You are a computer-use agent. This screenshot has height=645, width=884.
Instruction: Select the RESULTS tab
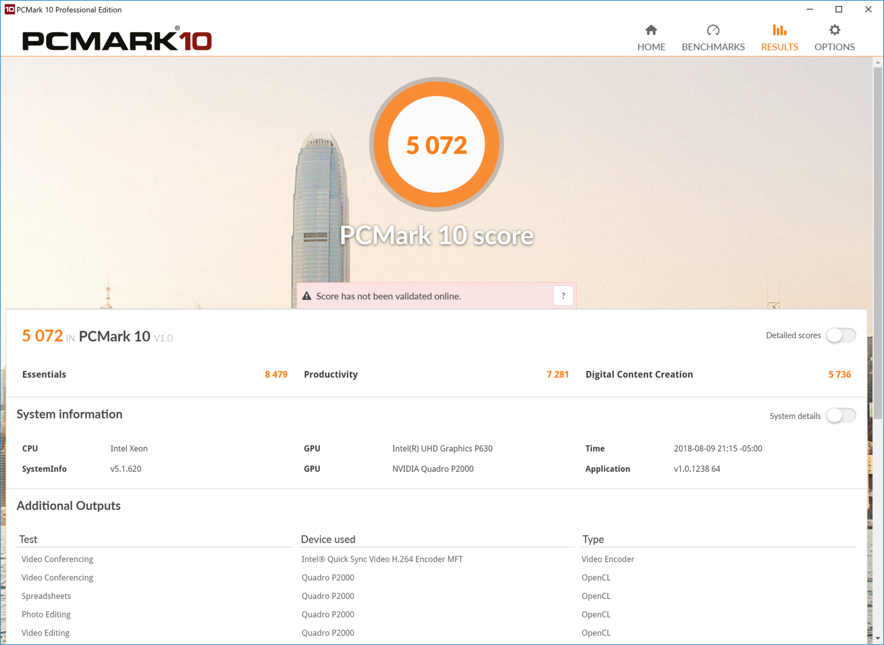(779, 38)
